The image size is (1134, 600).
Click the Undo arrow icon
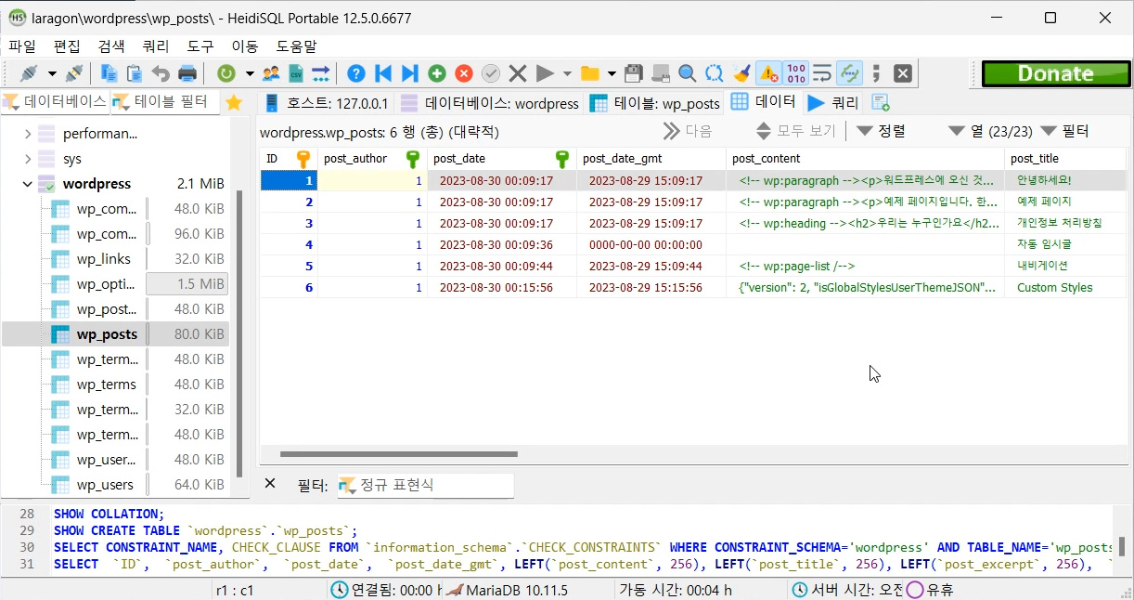(161, 73)
